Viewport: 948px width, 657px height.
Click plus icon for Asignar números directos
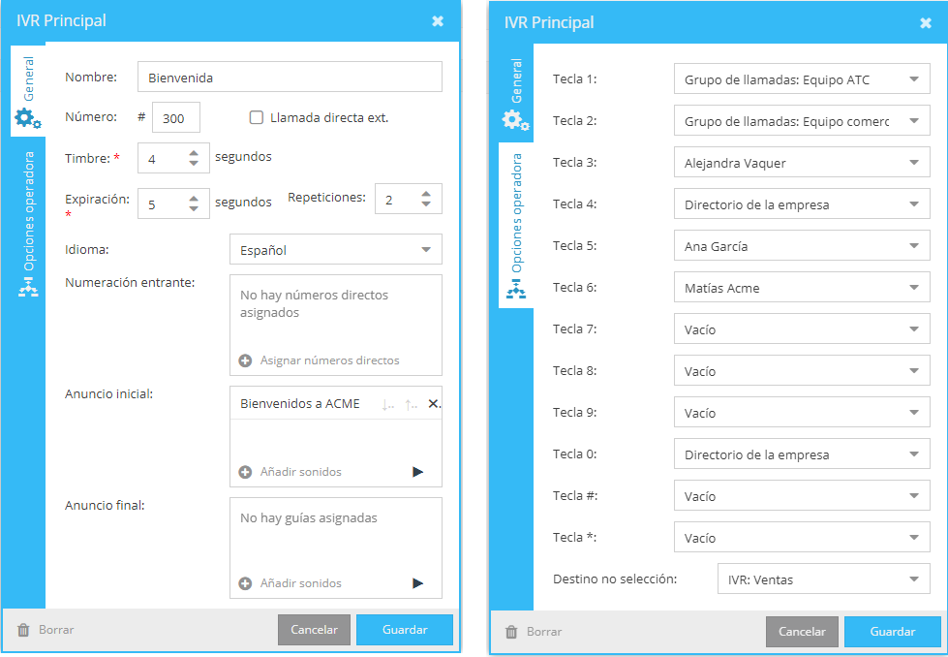pyautogui.click(x=245, y=360)
